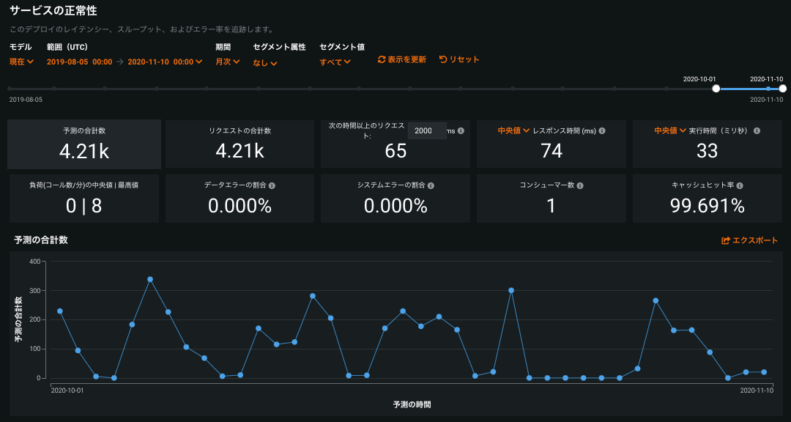Select the 負荷(コール数/分) metric tile
The height and width of the screenshot is (422, 791).
(83, 198)
